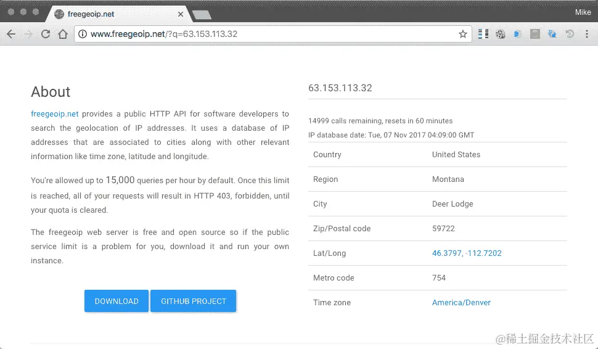Click the 'Montana' region value
This screenshot has width=598, height=349.
pyautogui.click(x=448, y=179)
